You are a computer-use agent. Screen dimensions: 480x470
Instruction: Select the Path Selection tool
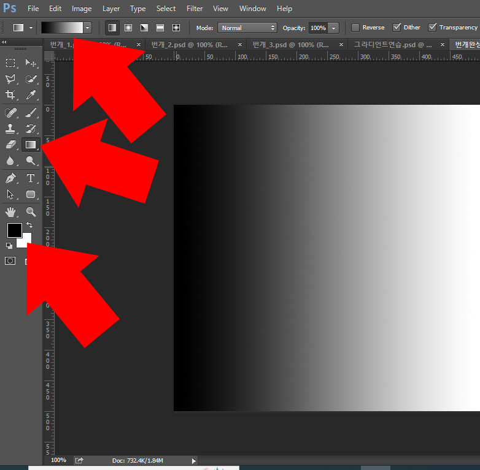pos(10,194)
